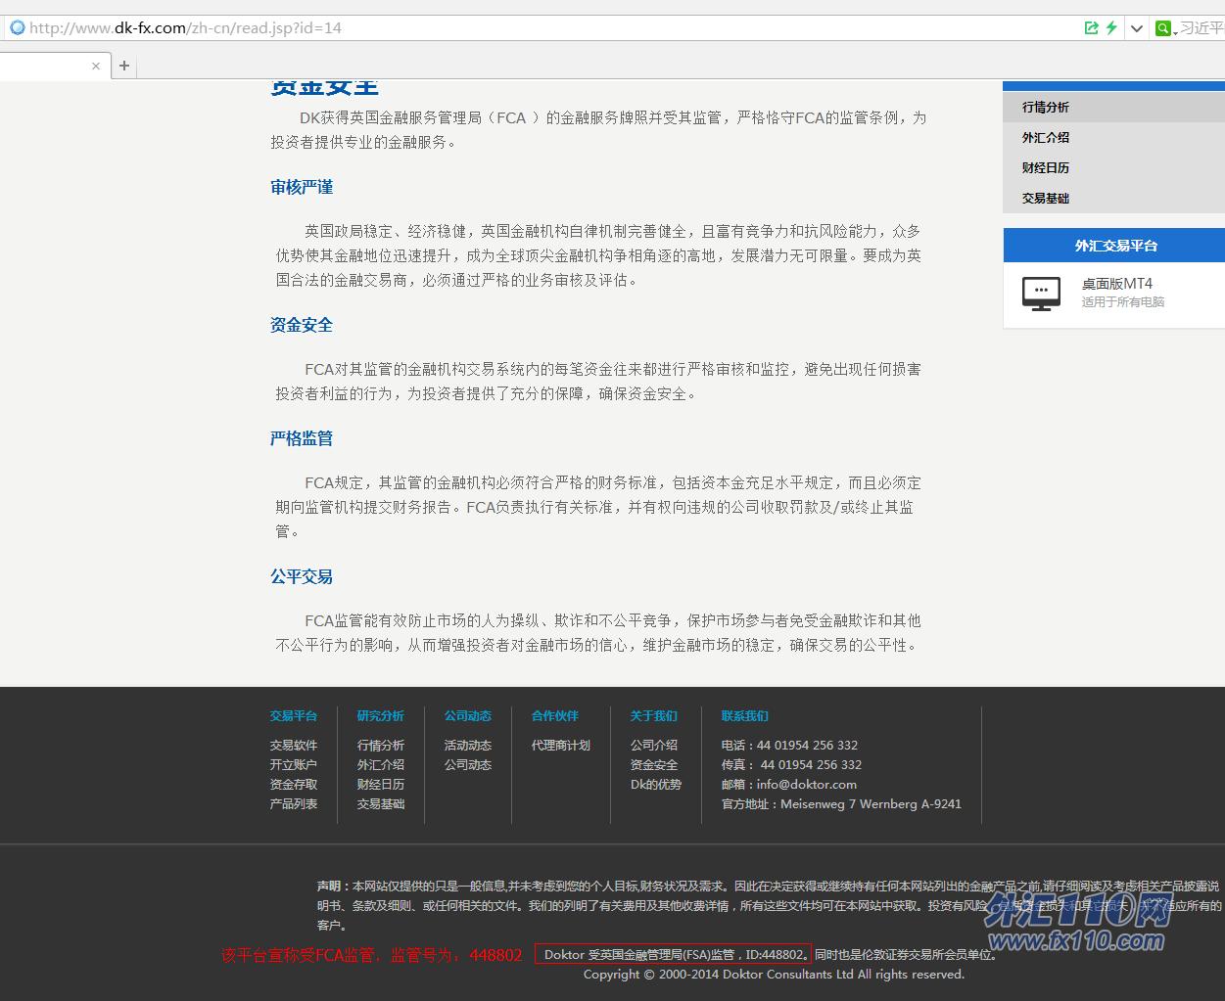
Task: Click the 交易平台 footer column heading
Action: click(294, 716)
